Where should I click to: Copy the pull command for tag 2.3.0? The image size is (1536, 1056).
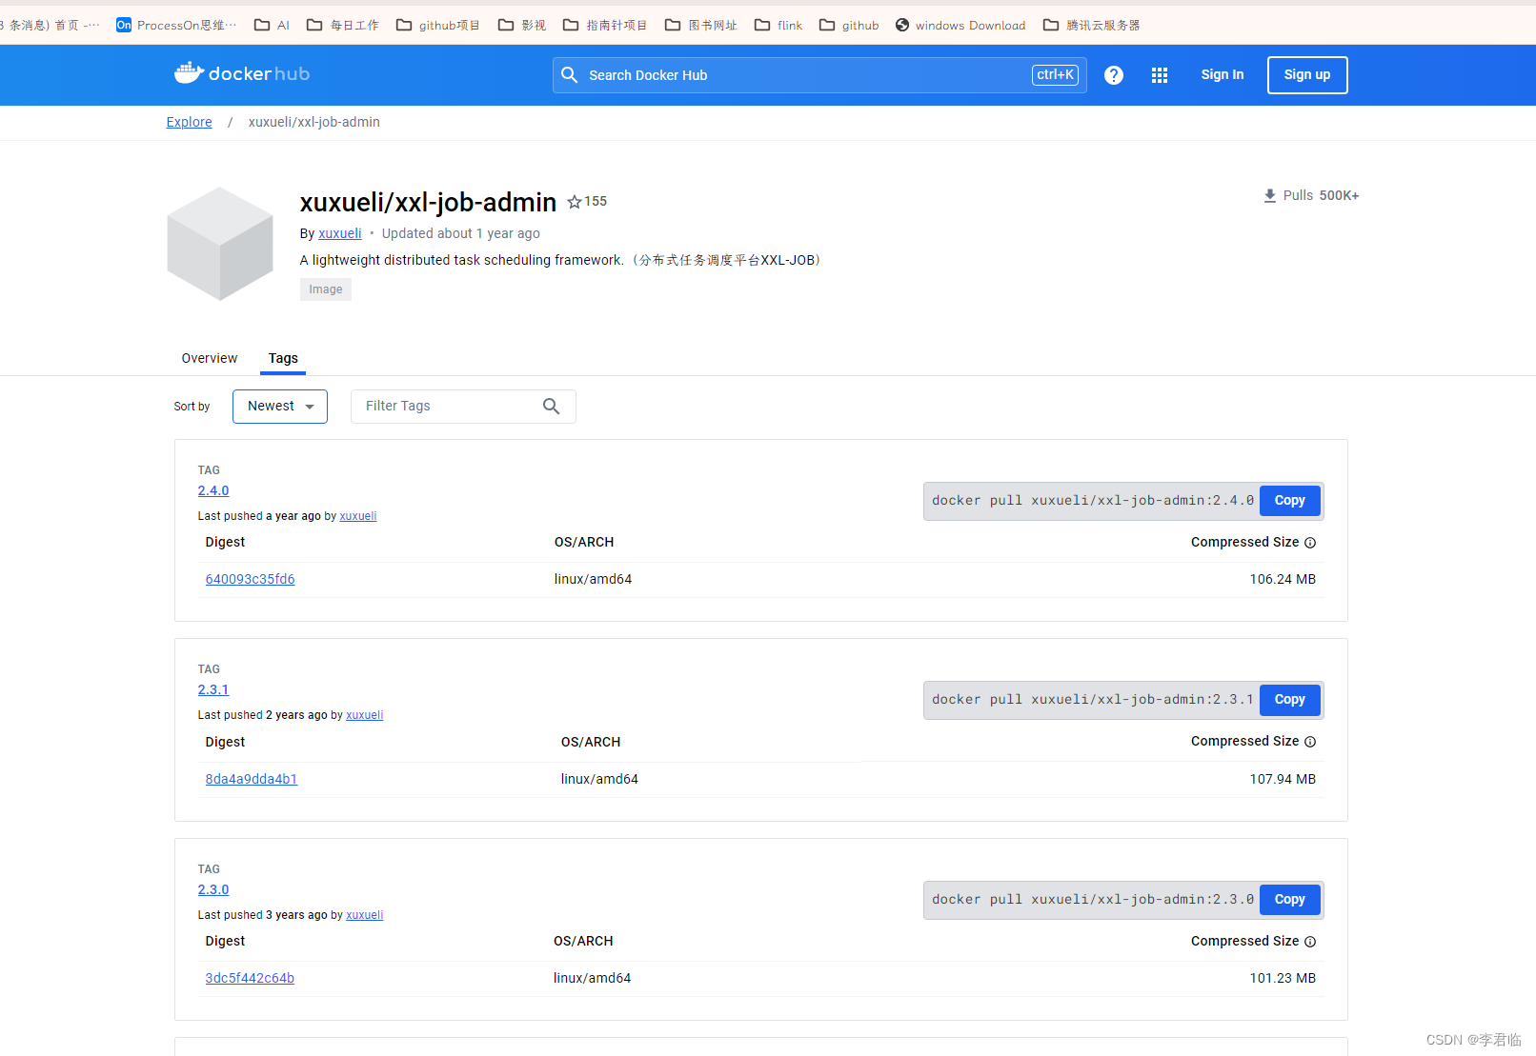point(1289,900)
